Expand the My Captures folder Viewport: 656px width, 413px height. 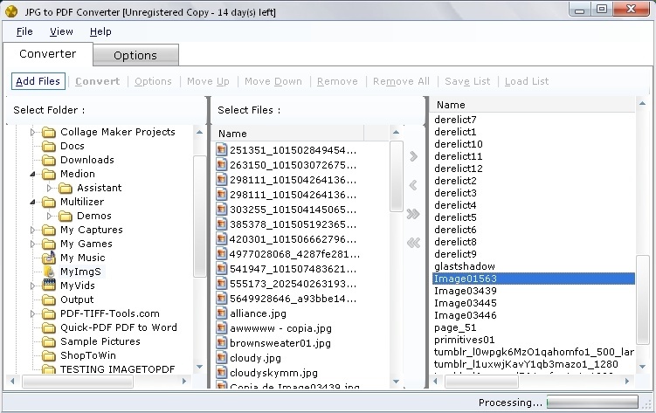(32, 230)
